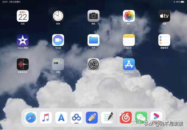
Task: Open the Clips (可立拍) app
Action: 58,40
